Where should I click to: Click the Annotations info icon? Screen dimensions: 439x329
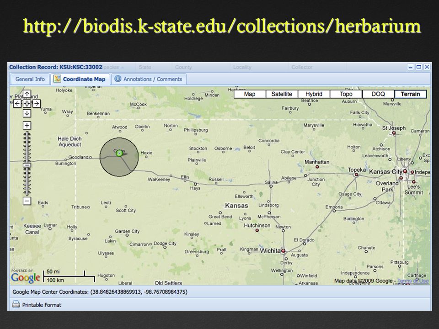coord(118,79)
